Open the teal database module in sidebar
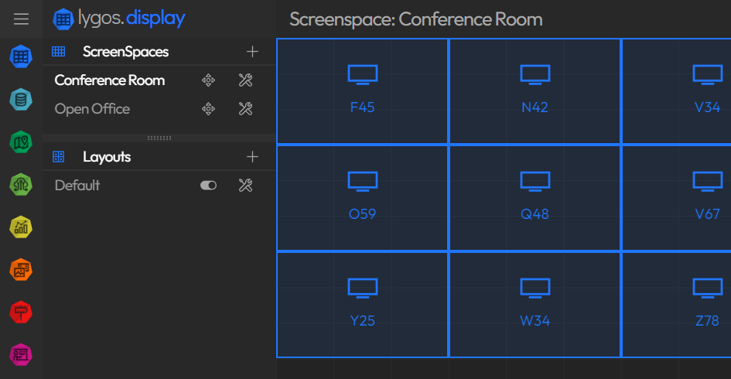Viewport: 731px width, 379px height. [21, 99]
